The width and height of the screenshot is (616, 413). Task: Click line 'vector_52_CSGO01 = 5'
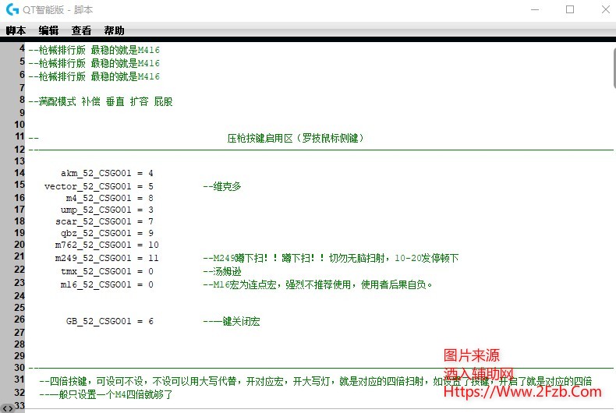point(98,186)
